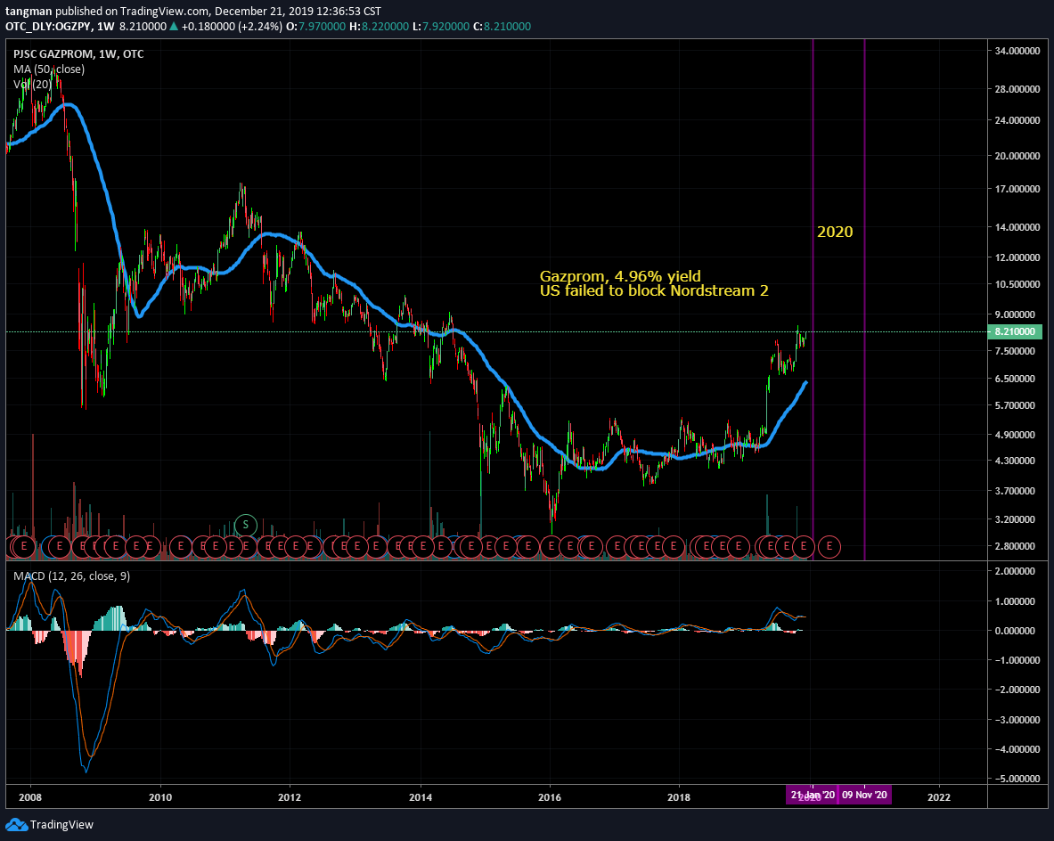Select the PJSC GAZPROM, 1W, OTC legend
The height and width of the screenshot is (841, 1054).
pyautogui.click(x=78, y=53)
